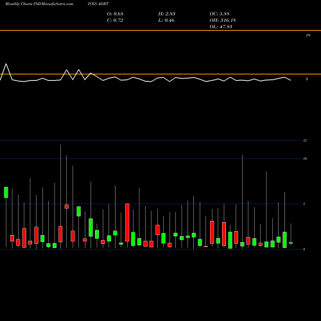Select the close value 'C: 0.72'
Image resolution: width=321 pixels, height=321 pixels.
click(x=115, y=21)
